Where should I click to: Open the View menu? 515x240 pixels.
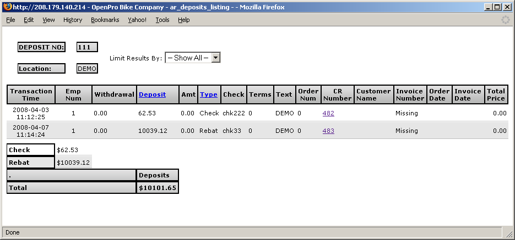48,20
